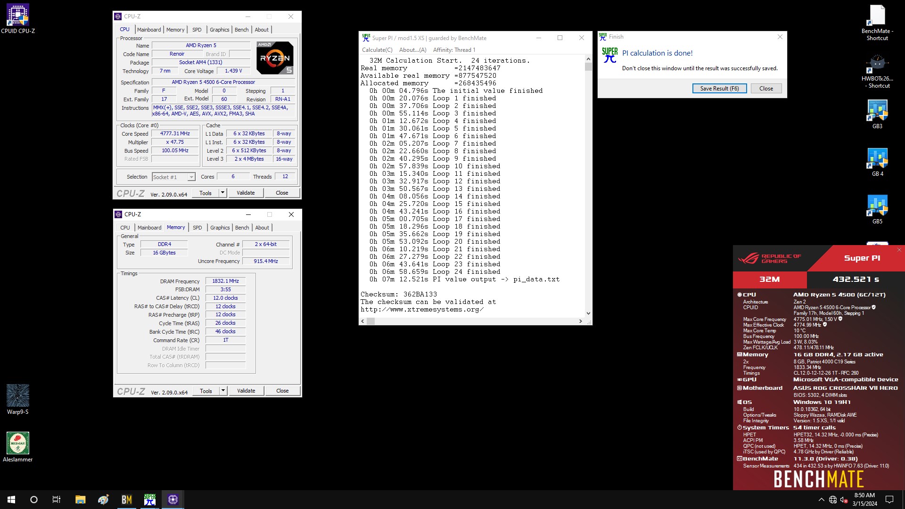Click Validate in bottom CPU-Z window

click(246, 391)
